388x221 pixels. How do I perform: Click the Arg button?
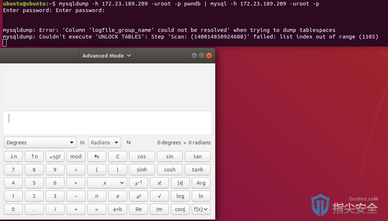pyautogui.click(x=201, y=183)
